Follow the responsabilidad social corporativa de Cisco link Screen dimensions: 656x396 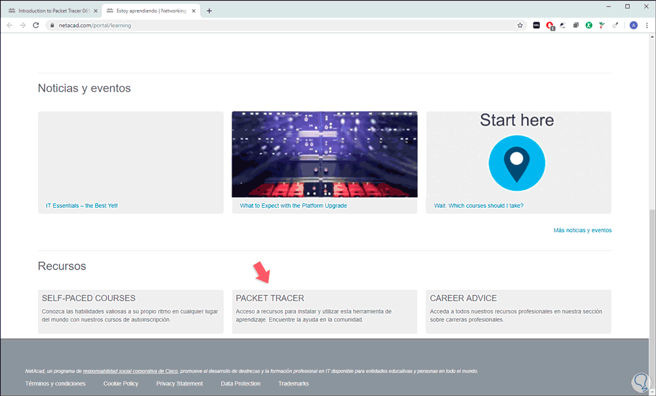pyautogui.click(x=130, y=371)
